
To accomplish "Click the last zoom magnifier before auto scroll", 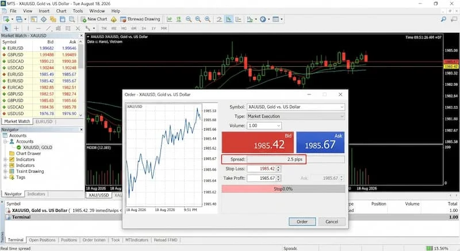I will coord(208,20).
